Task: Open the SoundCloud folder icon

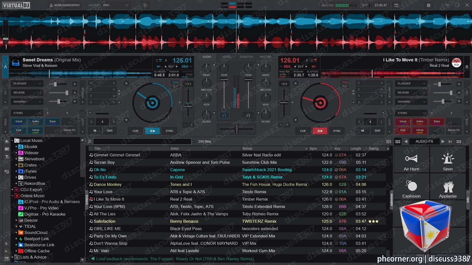Action: (21, 233)
